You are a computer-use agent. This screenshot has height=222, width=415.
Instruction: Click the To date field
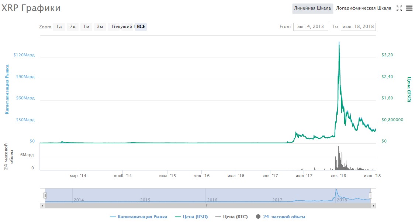coord(358,27)
